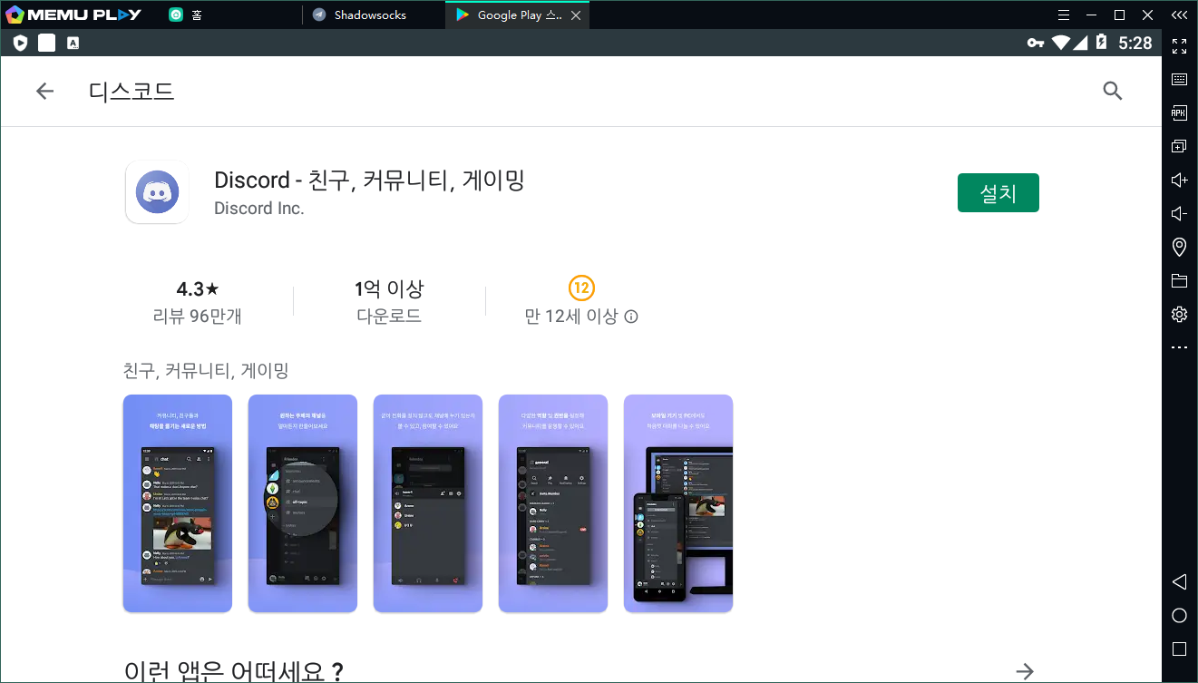1198x683 pixels.
Task: Open the first Discord screenshot thumbnail
Action: pyautogui.click(x=178, y=503)
